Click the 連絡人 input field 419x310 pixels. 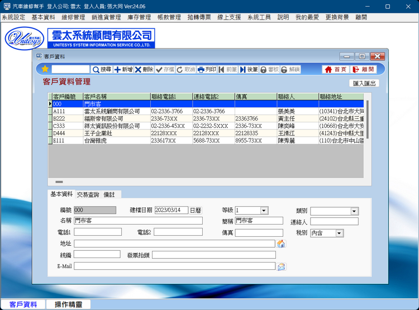coord(334,221)
